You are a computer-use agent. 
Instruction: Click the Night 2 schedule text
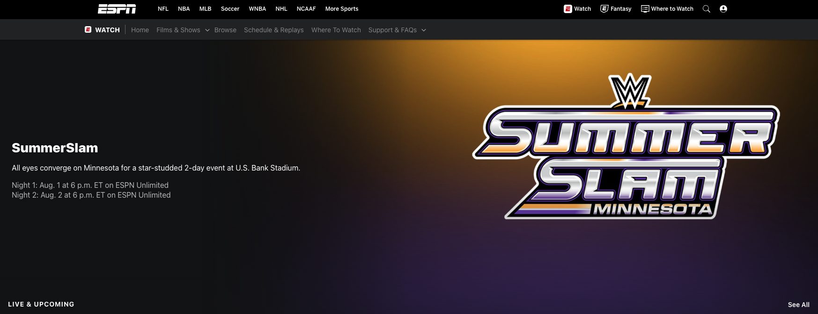[x=91, y=195]
